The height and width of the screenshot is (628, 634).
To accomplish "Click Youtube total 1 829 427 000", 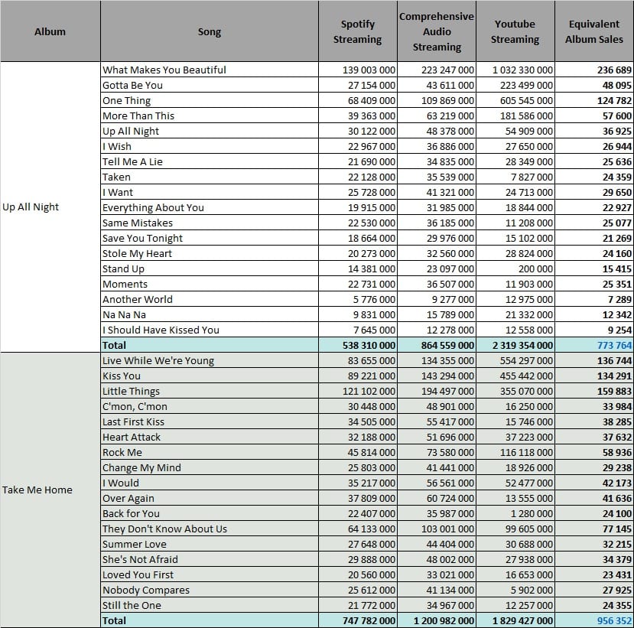I will point(515,620).
